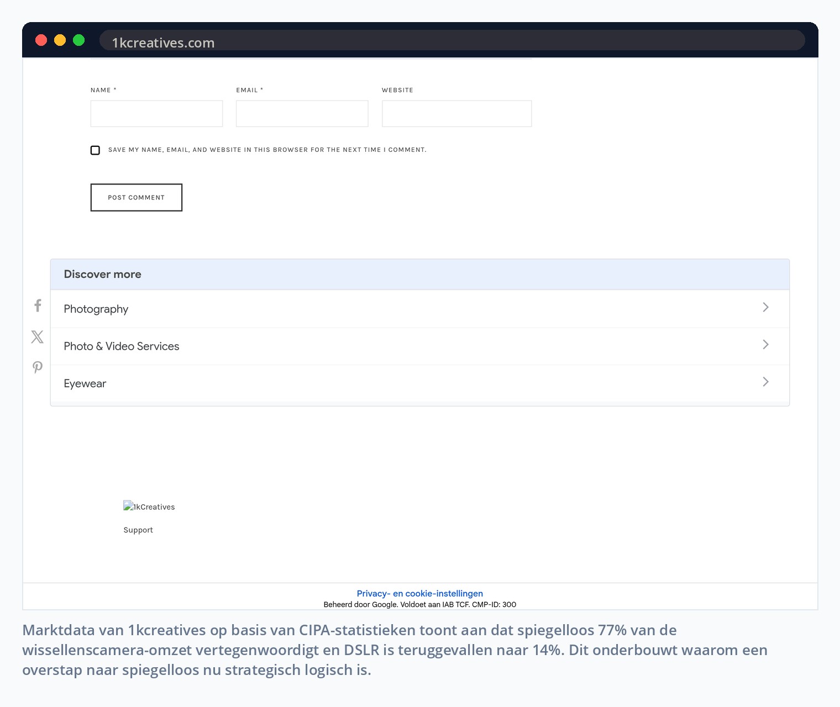
Task: Focus the Website input field
Action: point(457,114)
